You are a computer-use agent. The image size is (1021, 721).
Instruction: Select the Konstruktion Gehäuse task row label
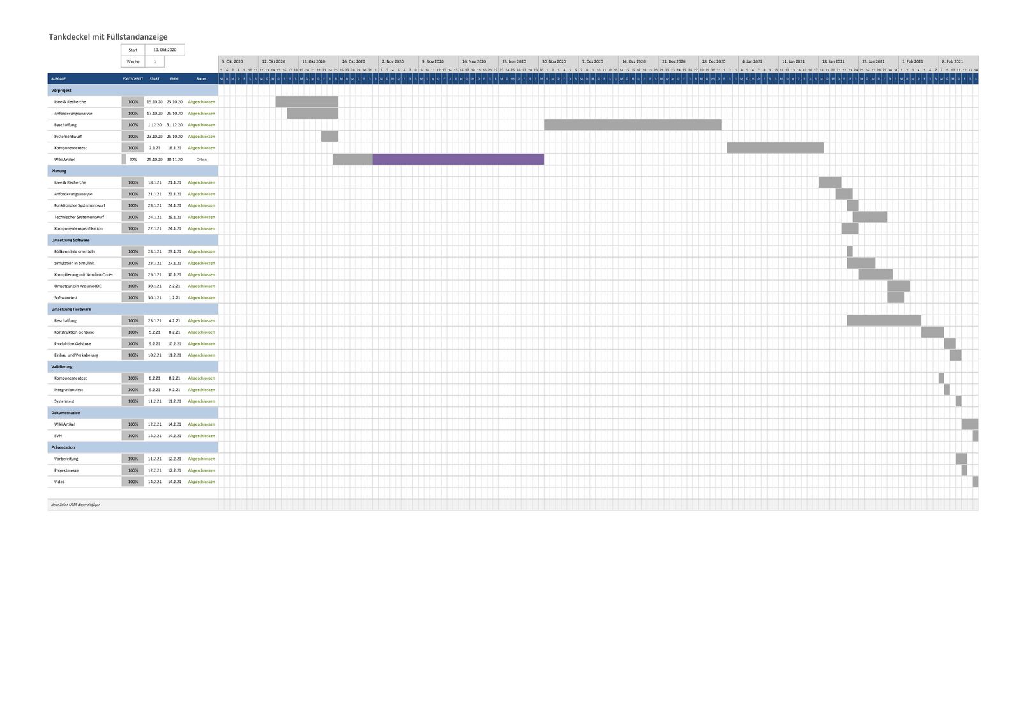(74, 332)
